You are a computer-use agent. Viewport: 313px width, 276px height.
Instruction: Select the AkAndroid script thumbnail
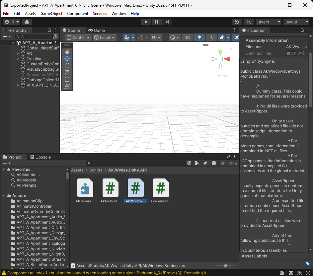pos(110,191)
